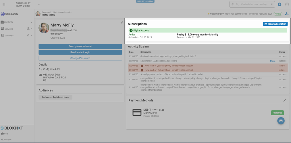Click the blue plus create button

tap(280, 4)
